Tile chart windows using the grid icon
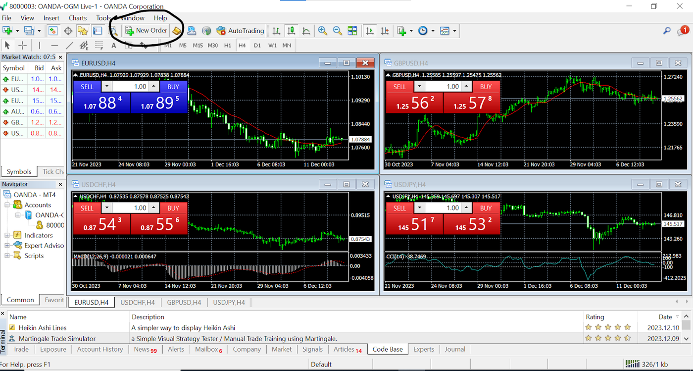 coord(352,31)
